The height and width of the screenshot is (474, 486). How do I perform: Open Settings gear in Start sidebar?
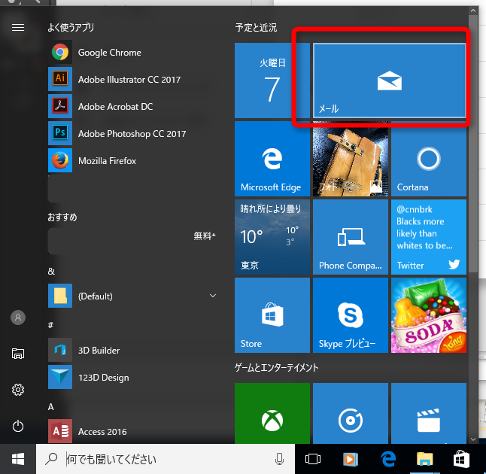[x=18, y=390]
